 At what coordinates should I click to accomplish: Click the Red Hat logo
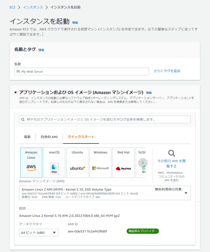tap(123, 169)
